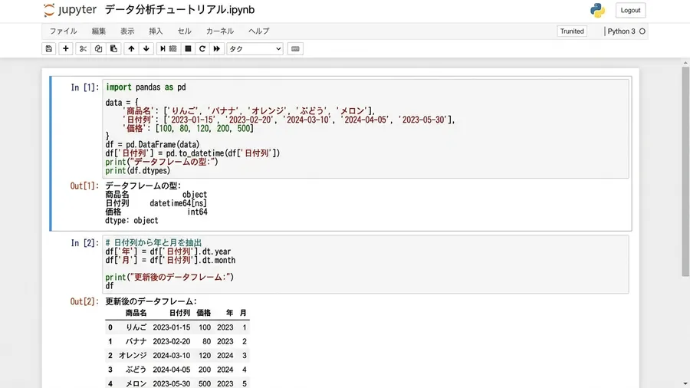Click the 日付列 column header in table
Image resolution: width=690 pixels, height=388 pixels.
coord(179,313)
